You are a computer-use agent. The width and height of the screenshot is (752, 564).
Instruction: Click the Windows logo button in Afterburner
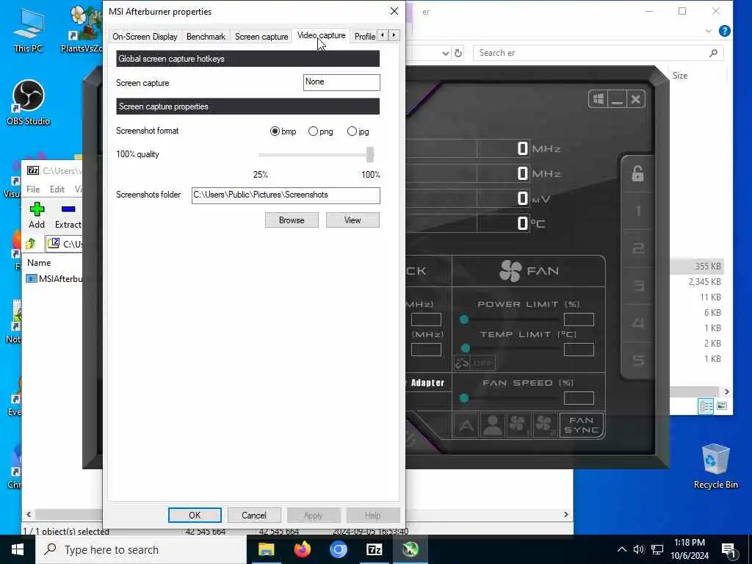[598, 99]
